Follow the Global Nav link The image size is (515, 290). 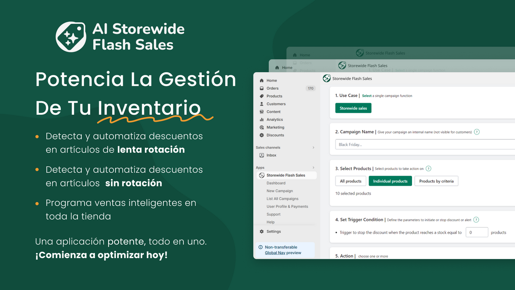pyautogui.click(x=275, y=253)
